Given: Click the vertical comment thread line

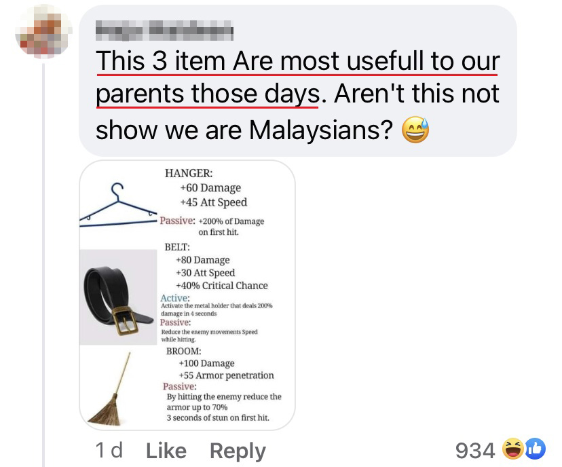Looking at the screenshot, I should 43,265.
